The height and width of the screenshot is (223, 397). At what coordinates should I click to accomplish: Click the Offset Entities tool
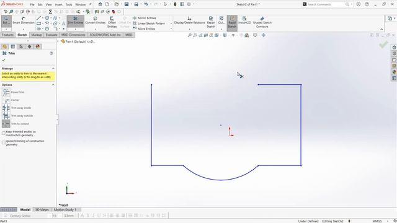(112, 22)
